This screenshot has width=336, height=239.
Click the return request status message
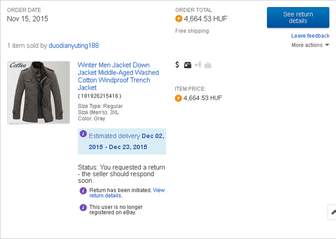click(122, 174)
